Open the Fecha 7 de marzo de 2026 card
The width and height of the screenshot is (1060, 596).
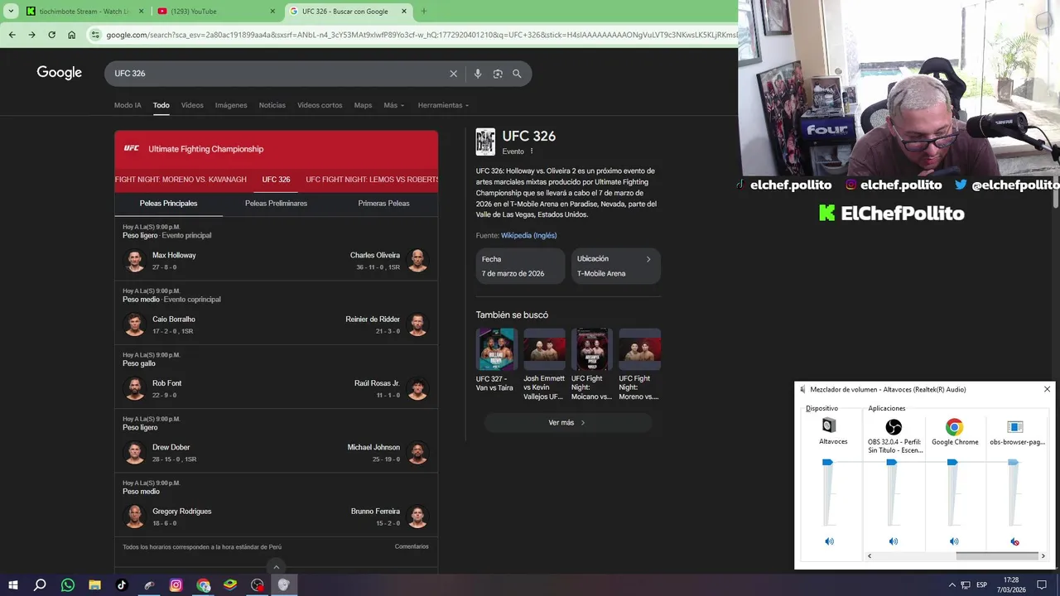[x=520, y=266]
